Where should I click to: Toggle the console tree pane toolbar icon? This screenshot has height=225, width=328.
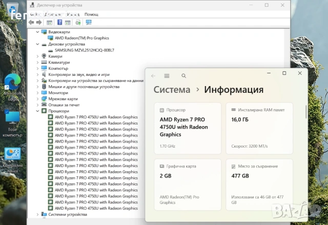tap(49, 23)
